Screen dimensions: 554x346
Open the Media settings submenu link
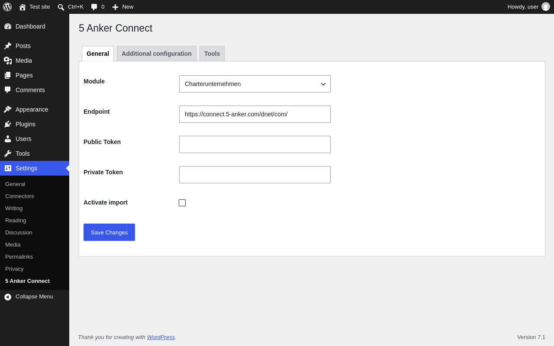13,245
